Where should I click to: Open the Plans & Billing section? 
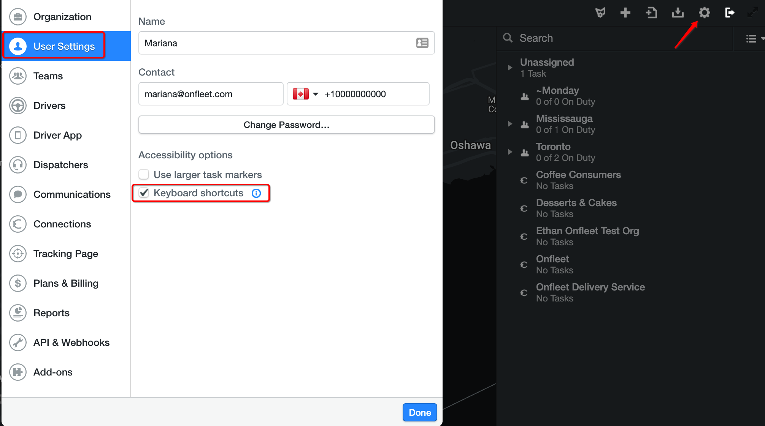pyautogui.click(x=66, y=283)
